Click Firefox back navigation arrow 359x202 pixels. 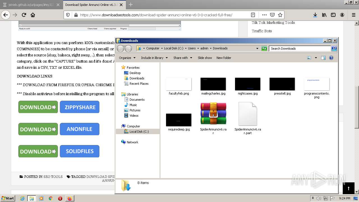tap(6, 15)
